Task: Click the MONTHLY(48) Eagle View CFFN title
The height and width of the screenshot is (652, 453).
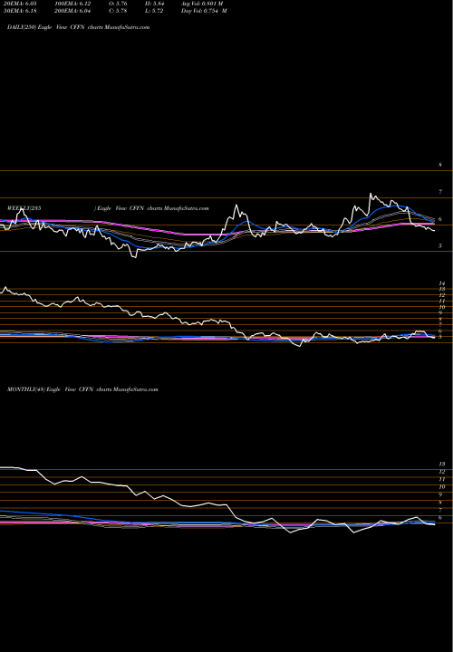Action: coord(82,389)
